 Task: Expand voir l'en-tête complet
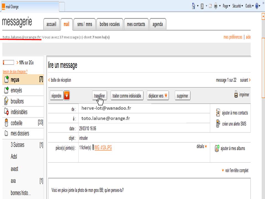[235, 171]
